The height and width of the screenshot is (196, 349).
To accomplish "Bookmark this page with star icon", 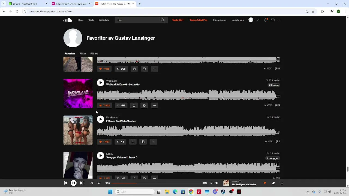I will pyautogui.click(x=313, y=11).
